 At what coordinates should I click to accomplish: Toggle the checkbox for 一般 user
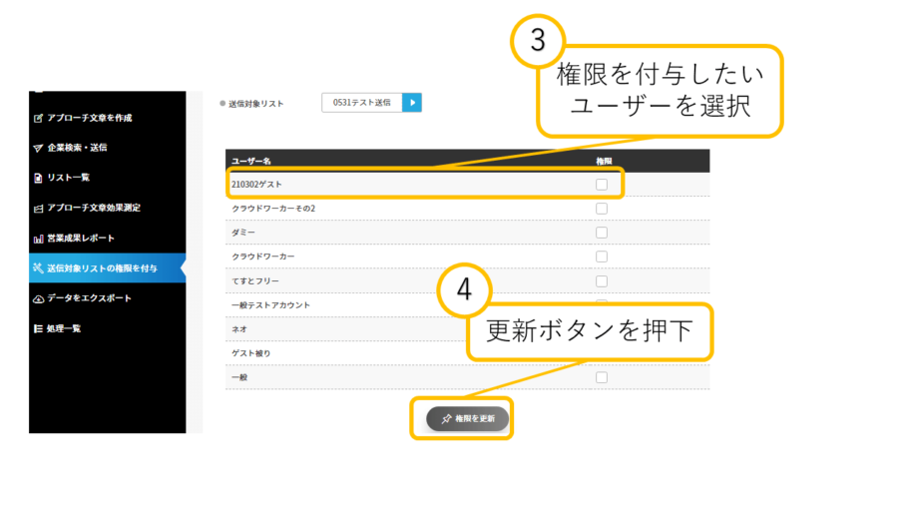coord(602,377)
